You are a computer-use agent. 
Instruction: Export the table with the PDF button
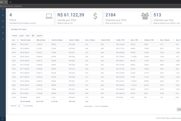coord(33,36)
